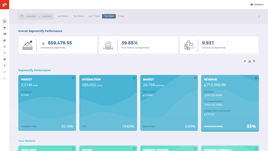Select the This Week range
Viewport: 268px width, 151px height.
[x=109, y=16]
